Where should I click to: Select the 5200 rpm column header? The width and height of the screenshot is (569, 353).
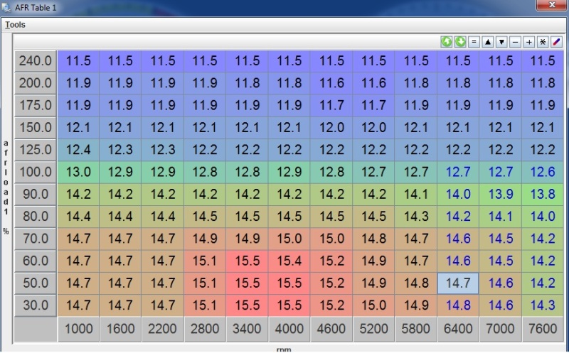coord(374,329)
